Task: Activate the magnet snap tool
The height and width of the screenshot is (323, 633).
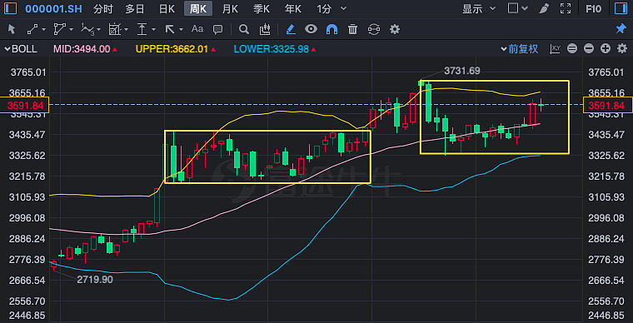Action: tap(331, 29)
